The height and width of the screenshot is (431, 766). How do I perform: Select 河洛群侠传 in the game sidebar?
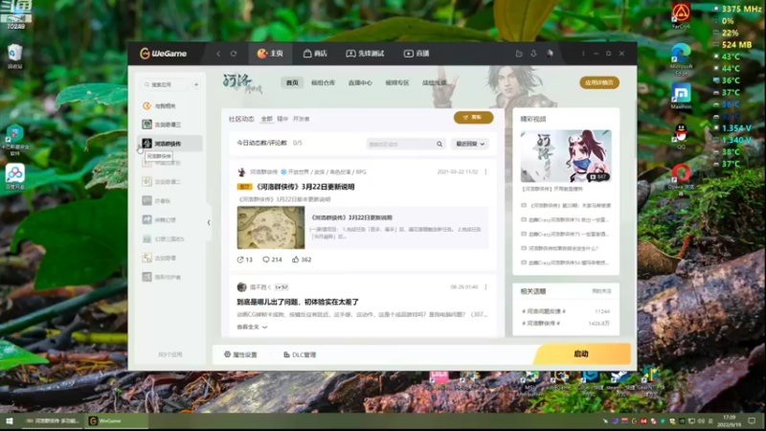click(169, 144)
